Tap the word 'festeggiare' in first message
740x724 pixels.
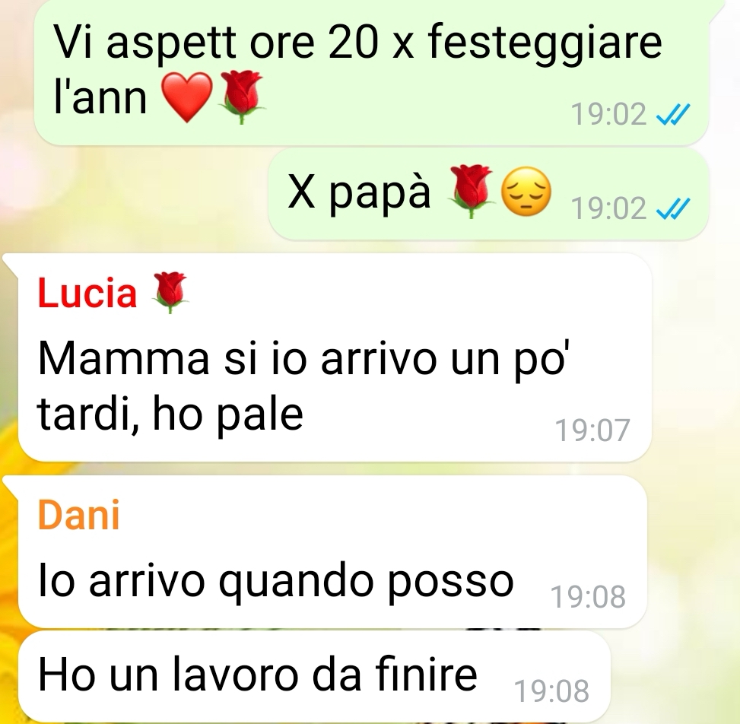pos(545,44)
